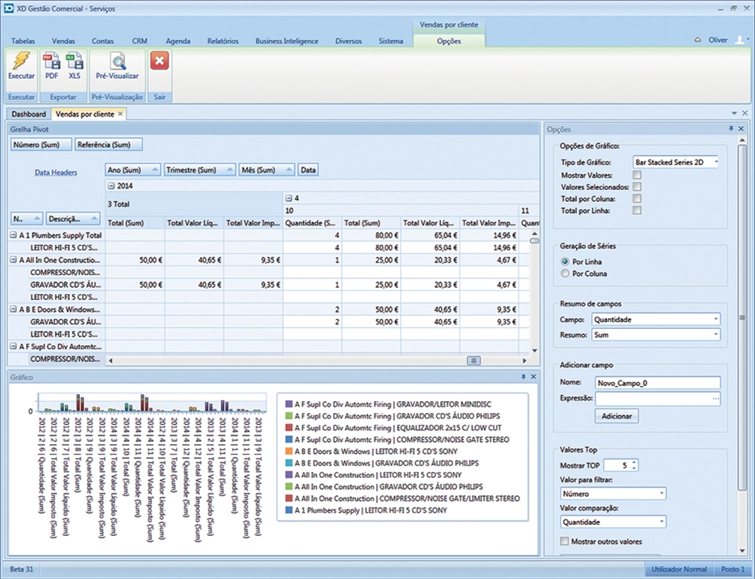Screen dimensions: 755x579
Task: Close the Opções side panel
Action: (x=741, y=130)
